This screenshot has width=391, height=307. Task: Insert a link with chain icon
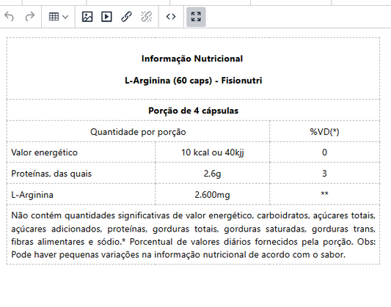tap(126, 17)
